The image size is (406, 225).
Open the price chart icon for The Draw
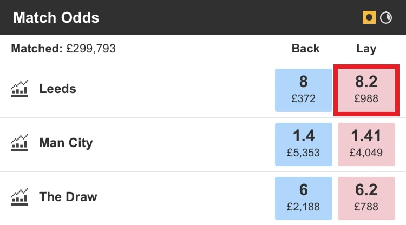tap(19, 196)
